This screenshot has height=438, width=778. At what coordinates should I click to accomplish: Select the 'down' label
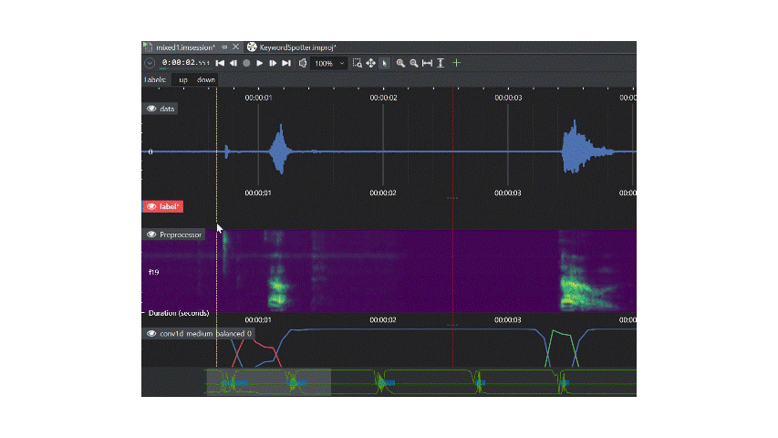(x=206, y=79)
